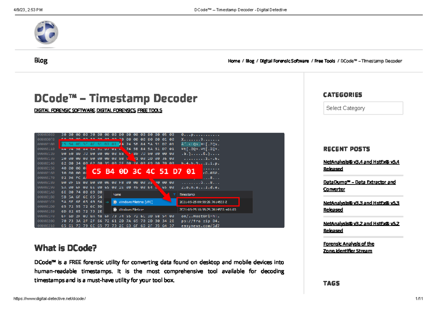Open the DIGITAL FORENSIC SOFTWARE category link

point(64,110)
